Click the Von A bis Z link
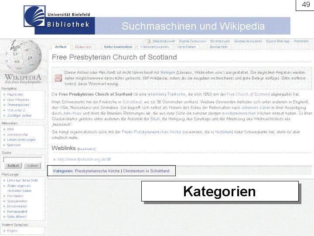The width and height of the screenshot is (314, 236). coord(16,110)
